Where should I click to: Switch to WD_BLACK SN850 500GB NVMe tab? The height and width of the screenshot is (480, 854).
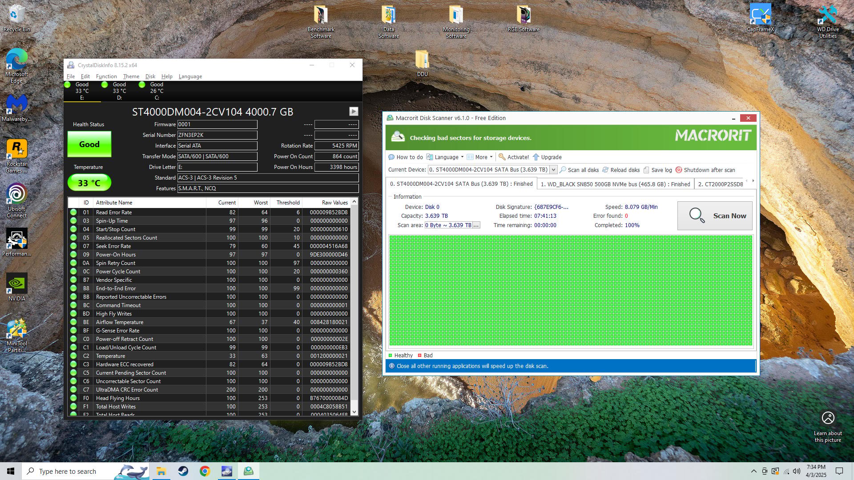coord(615,184)
